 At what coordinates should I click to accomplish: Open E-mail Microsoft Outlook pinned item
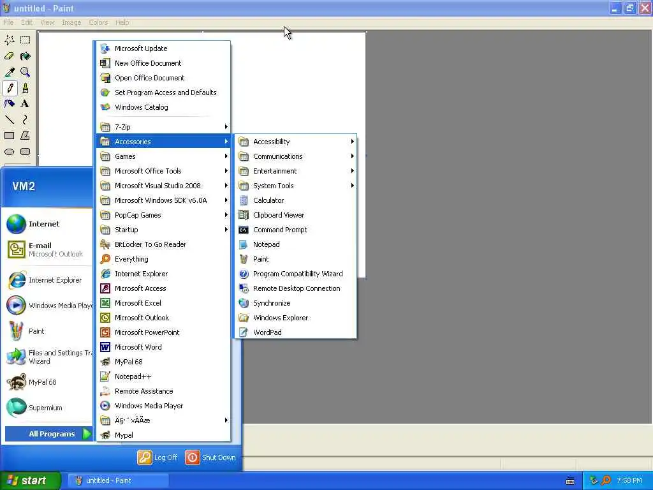click(x=48, y=249)
